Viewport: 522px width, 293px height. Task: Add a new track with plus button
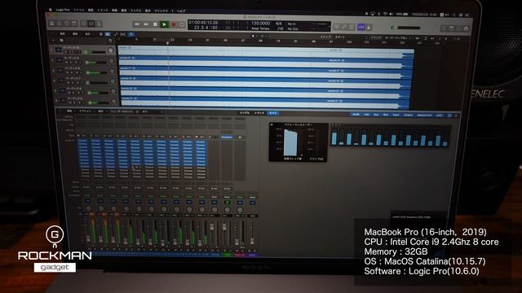54,41
